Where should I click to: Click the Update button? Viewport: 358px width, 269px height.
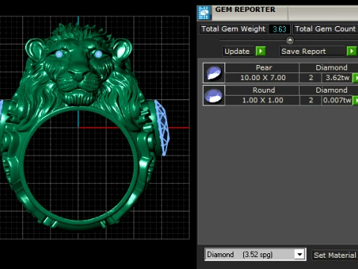pyautogui.click(x=238, y=51)
